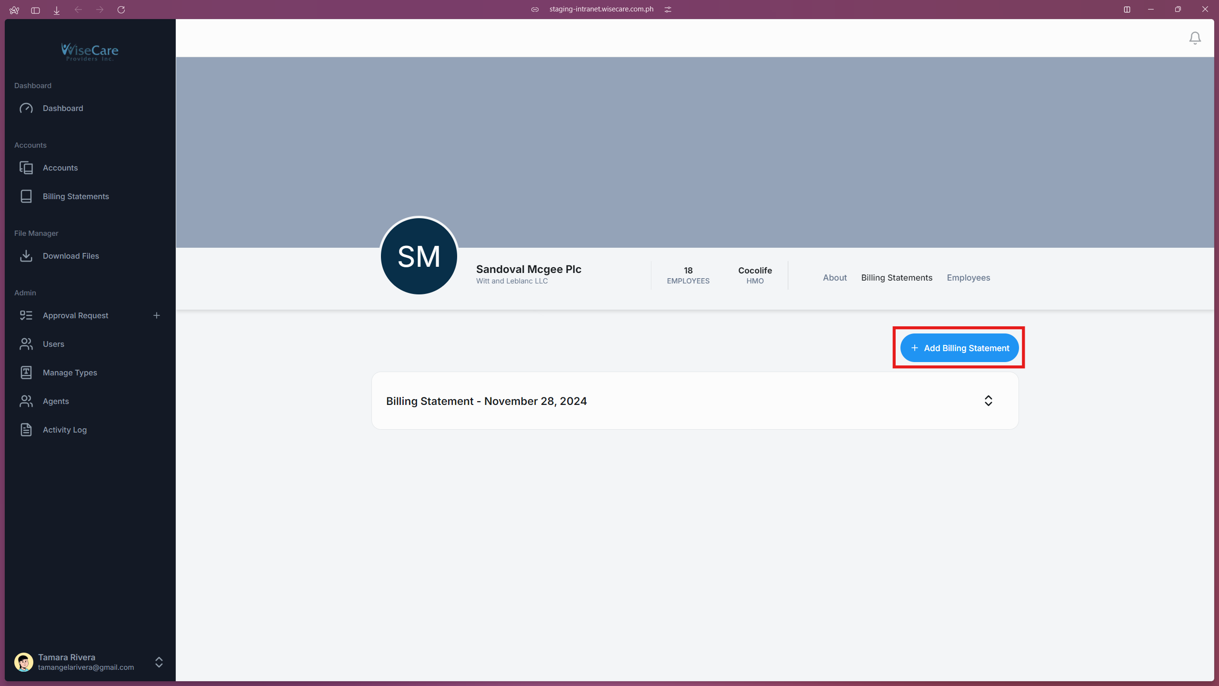Open the Users admin page
This screenshot has width=1219, height=686.
click(53, 344)
